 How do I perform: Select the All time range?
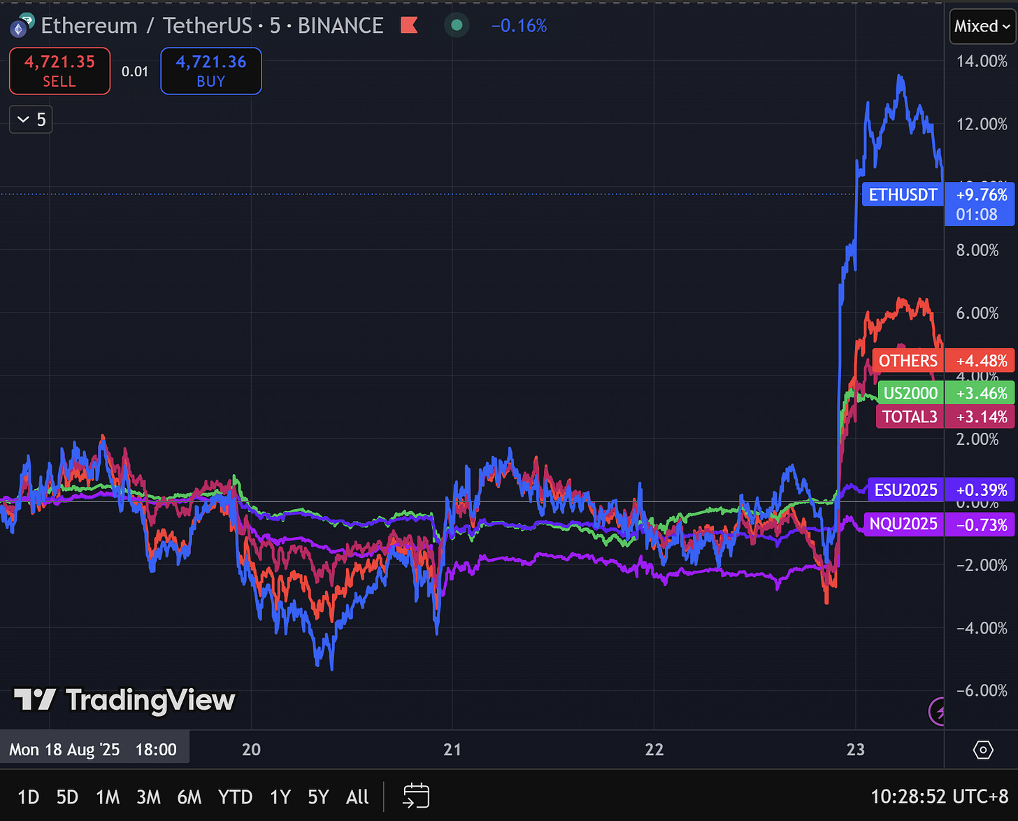(357, 797)
